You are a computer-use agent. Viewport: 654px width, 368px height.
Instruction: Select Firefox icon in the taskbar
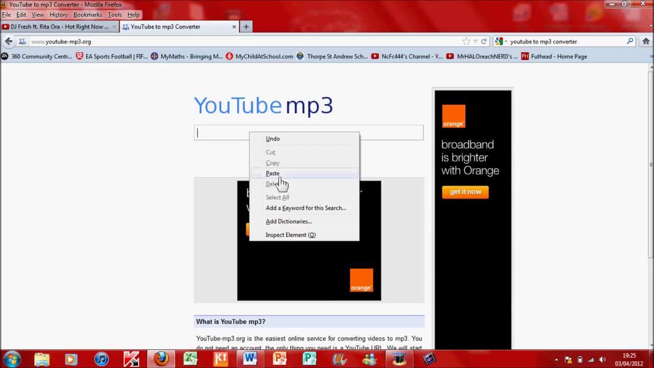161,359
